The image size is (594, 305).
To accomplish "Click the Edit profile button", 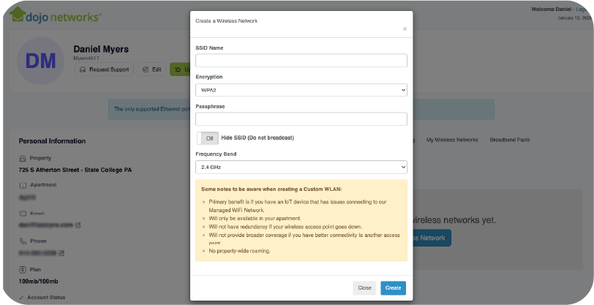I will coord(151,69).
